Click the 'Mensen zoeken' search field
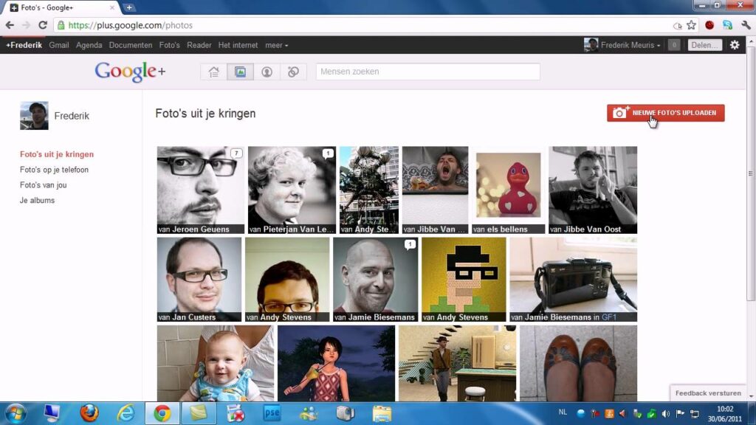This screenshot has height=425, width=756. click(x=427, y=72)
